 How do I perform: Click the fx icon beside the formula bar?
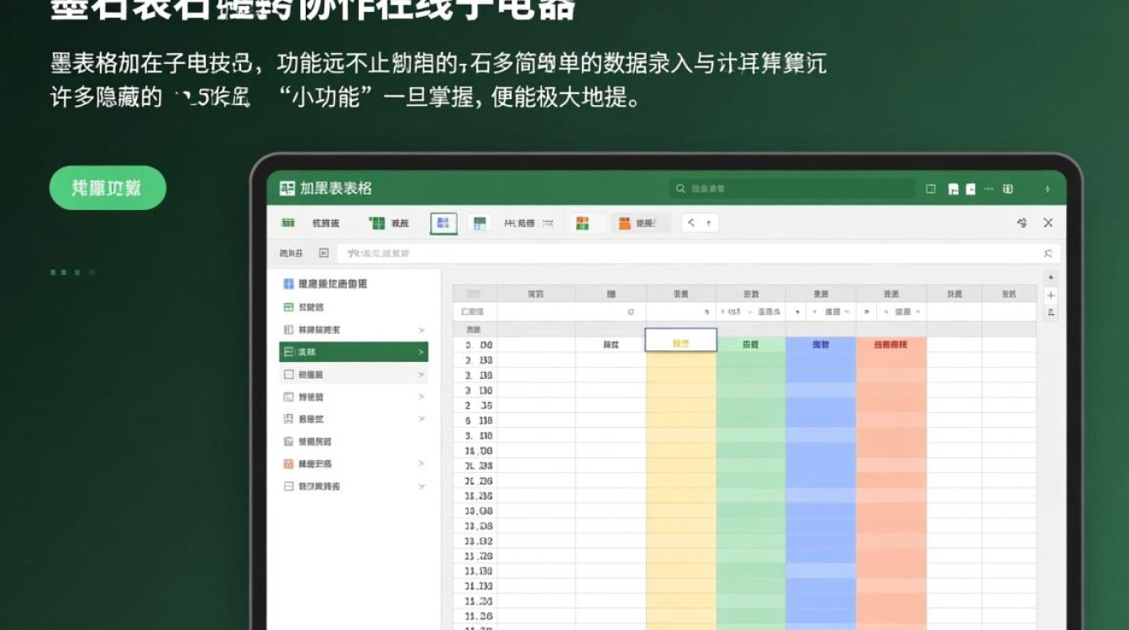(323, 252)
